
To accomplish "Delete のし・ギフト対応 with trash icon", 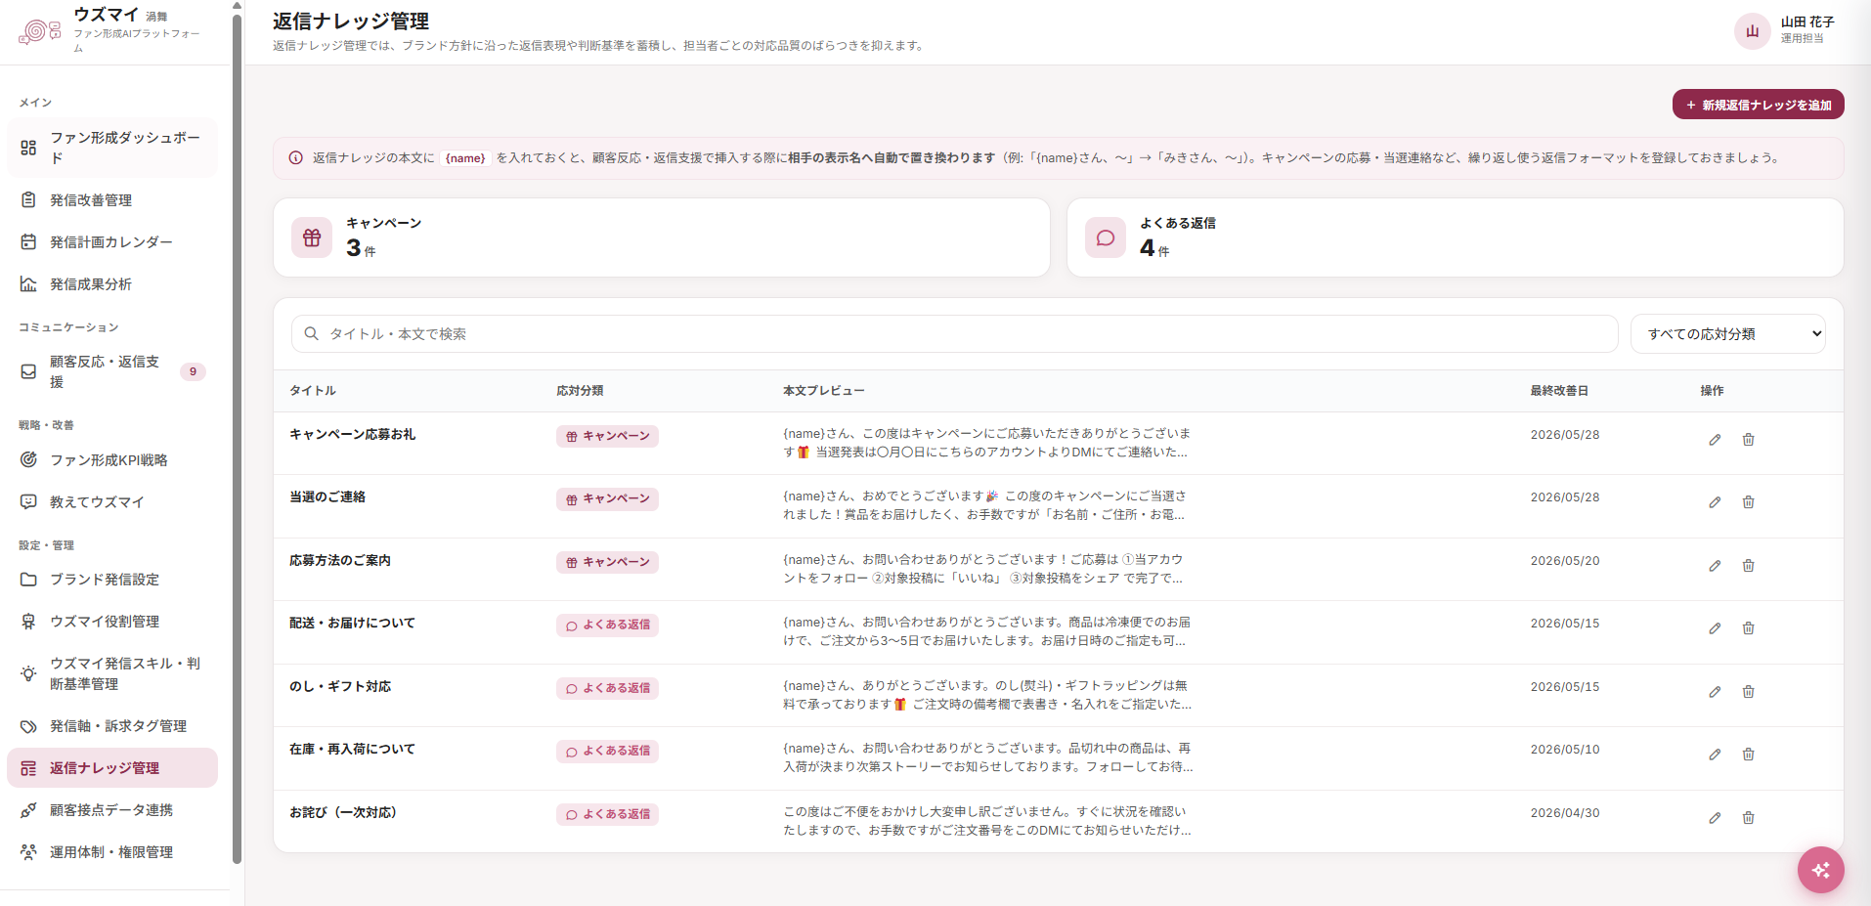I will tap(1748, 692).
